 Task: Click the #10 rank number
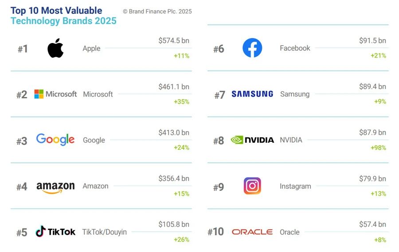[215, 232]
